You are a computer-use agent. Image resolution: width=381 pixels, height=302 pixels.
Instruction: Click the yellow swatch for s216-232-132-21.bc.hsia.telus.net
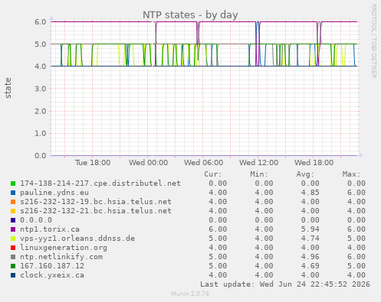coord(13,211)
